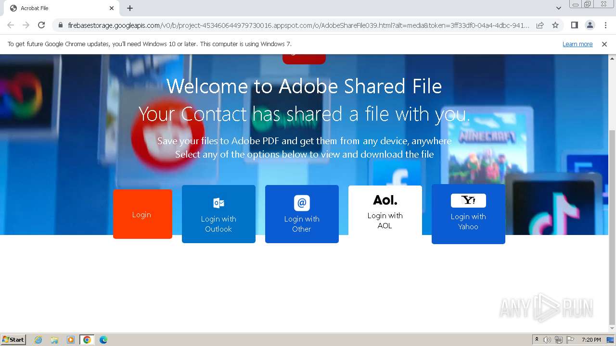The height and width of the screenshot is (346, 616).
Task: Select Chrome in the taskbar
Action: click(87, 340)
